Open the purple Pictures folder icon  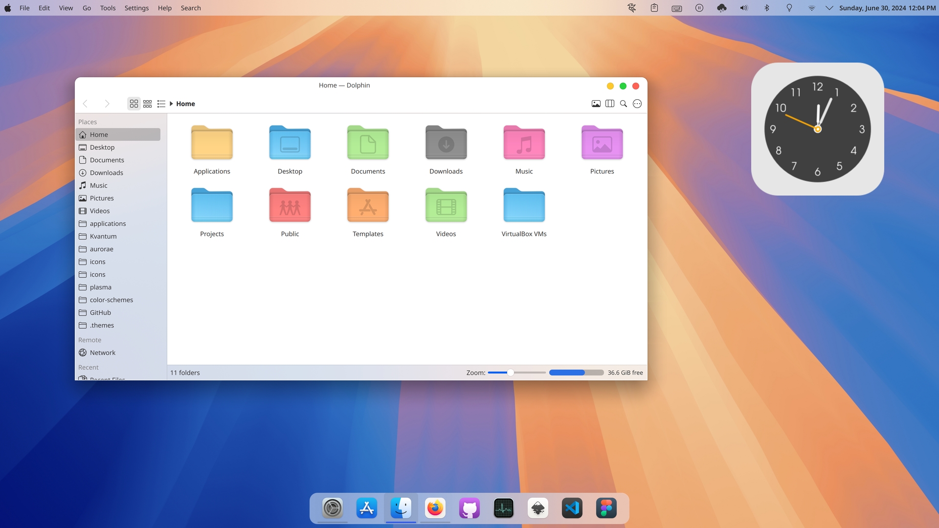(602, 142)
